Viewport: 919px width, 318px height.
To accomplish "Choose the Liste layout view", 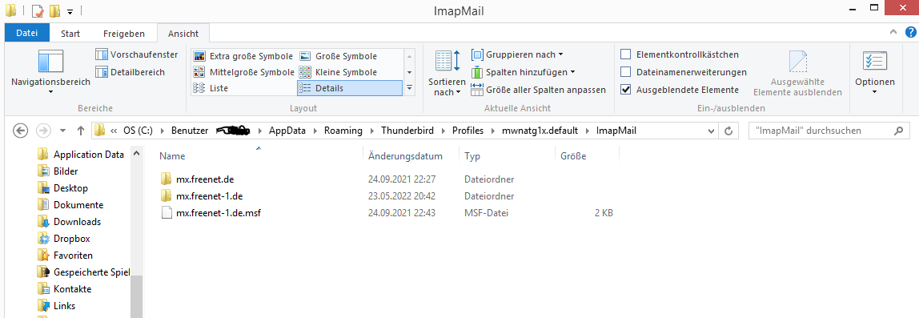I will coord(211,88).
